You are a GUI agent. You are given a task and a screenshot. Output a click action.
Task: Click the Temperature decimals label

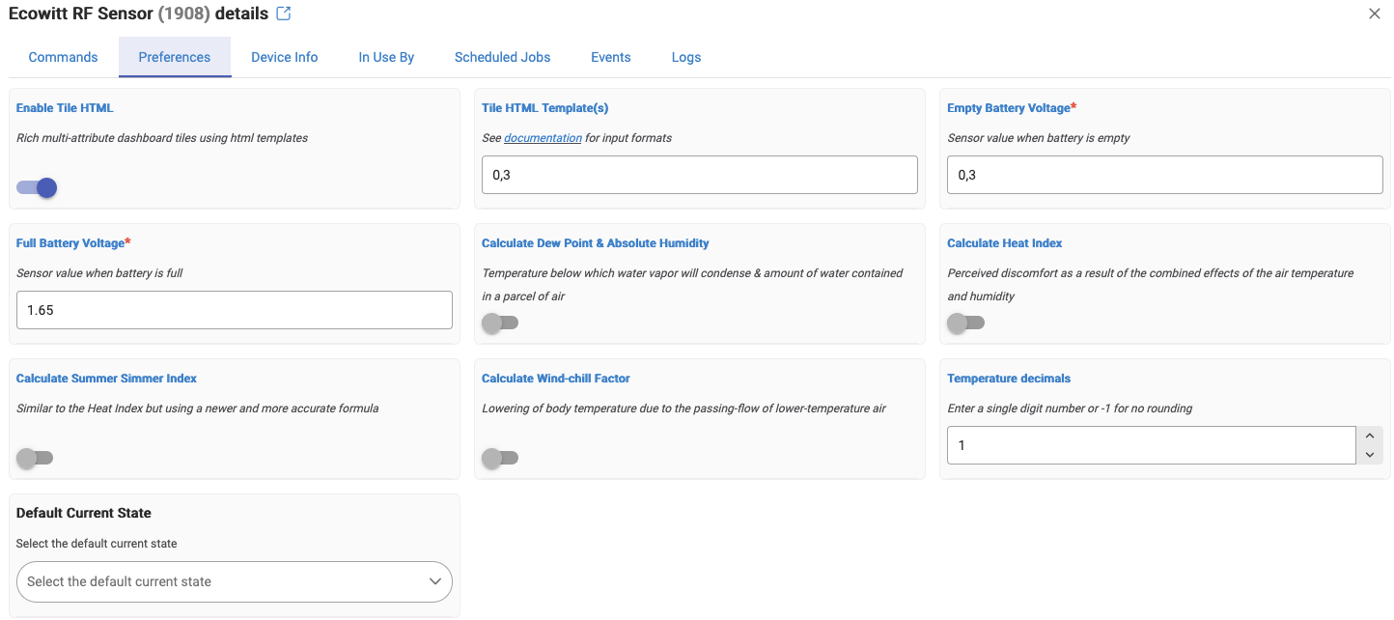(1009, 379)
